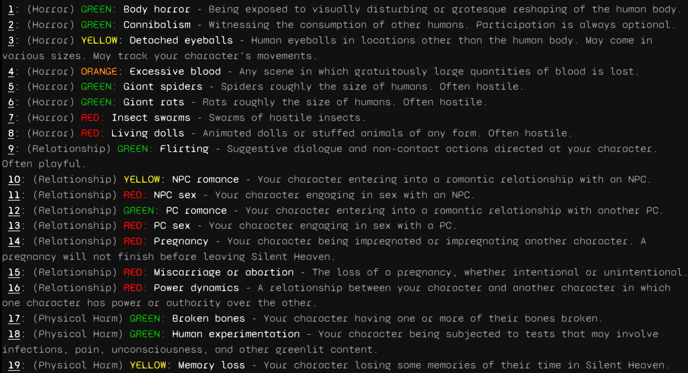Open link 8 next to Living dolls
688x373 pixels.
tap(11, 133)
